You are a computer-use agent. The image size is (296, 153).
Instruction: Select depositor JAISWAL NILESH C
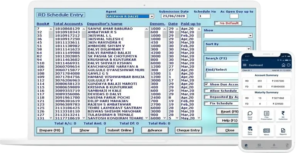point(106,39)
